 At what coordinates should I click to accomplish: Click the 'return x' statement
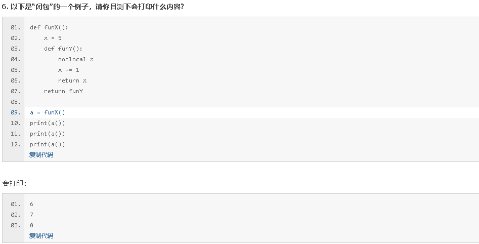click(72, 80)
